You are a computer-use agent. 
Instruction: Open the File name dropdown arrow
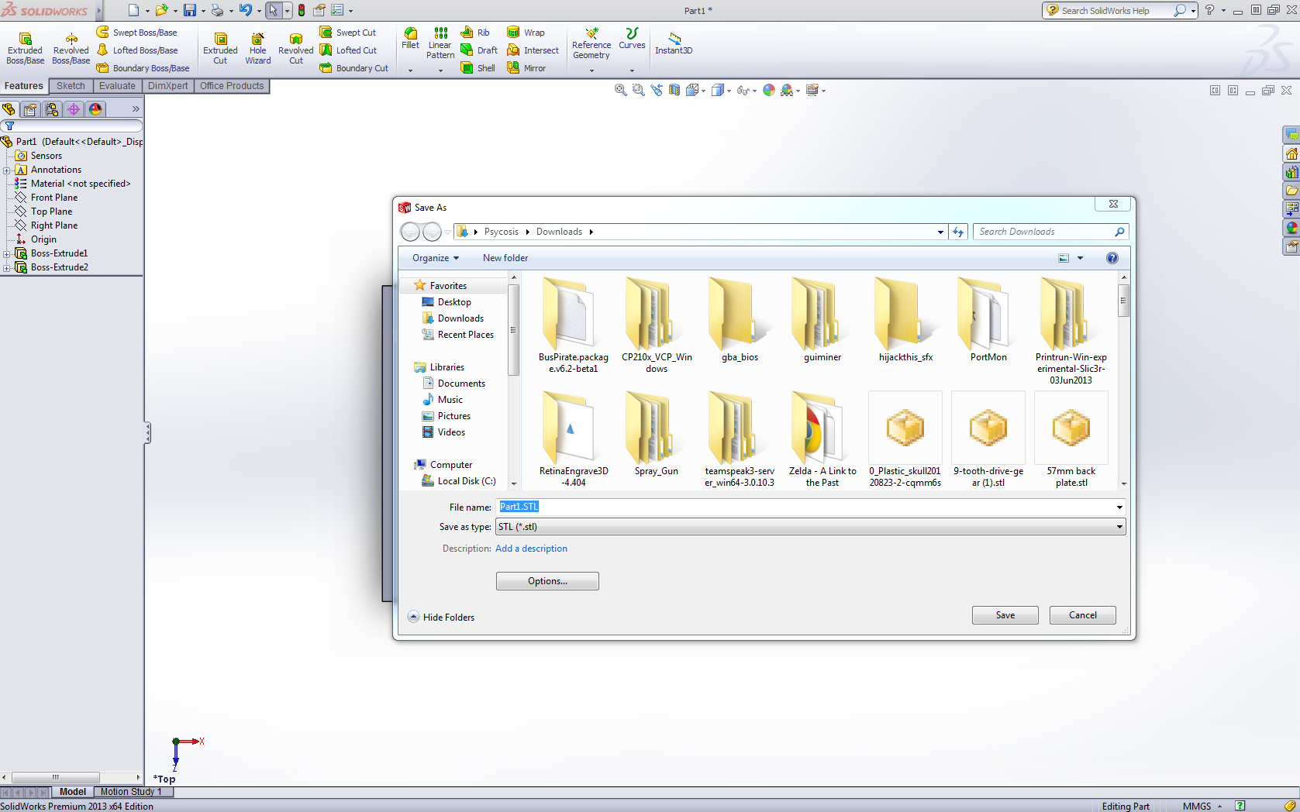(1119, 507)
